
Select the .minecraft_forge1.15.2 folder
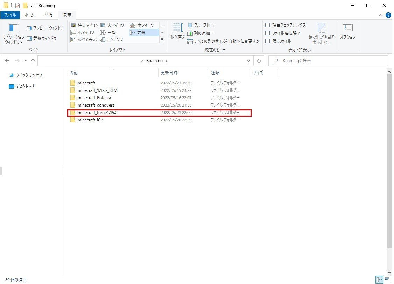point(159,113)
